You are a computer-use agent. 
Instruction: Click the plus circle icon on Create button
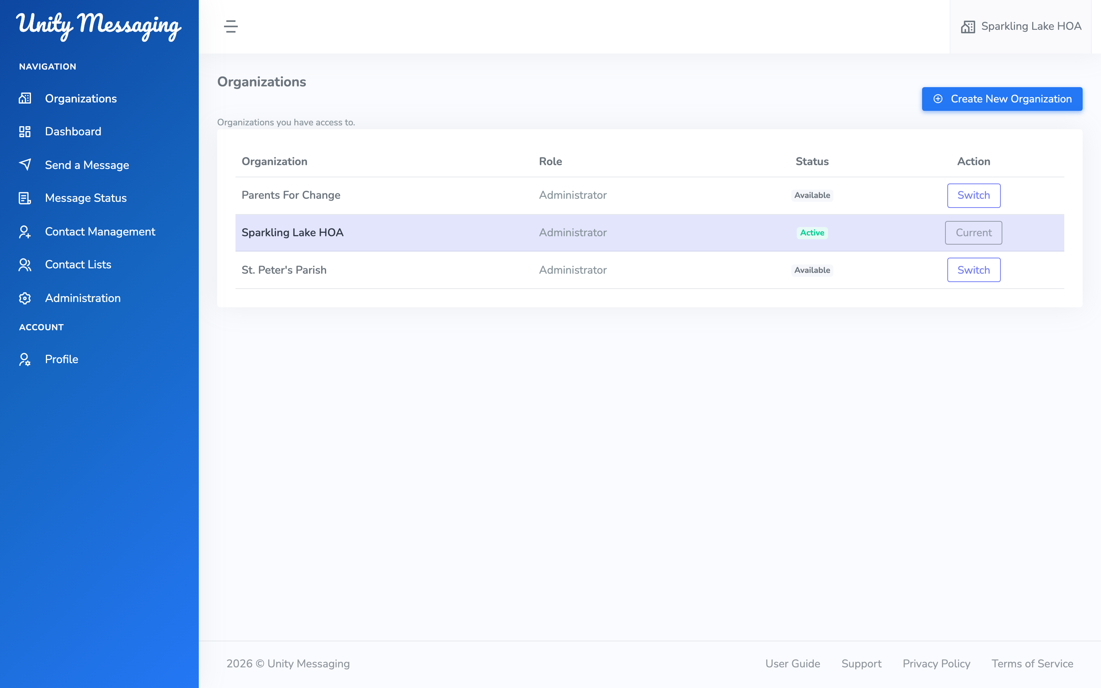[938, 99]
